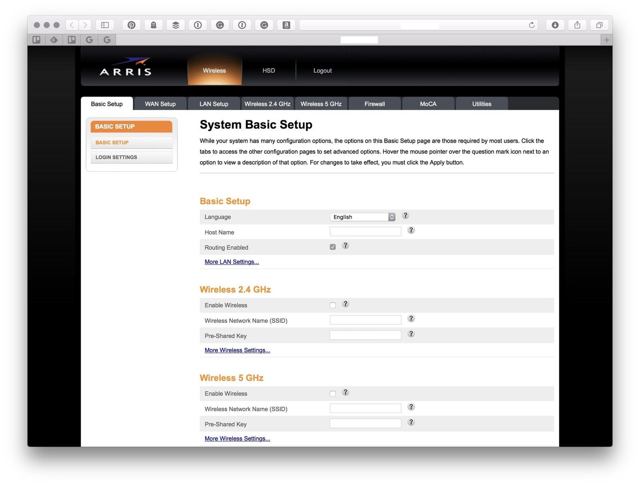This screenshot has width=640, height=486.
Task: Toggle the Safari sidebar button
Action: click(105, 25)
